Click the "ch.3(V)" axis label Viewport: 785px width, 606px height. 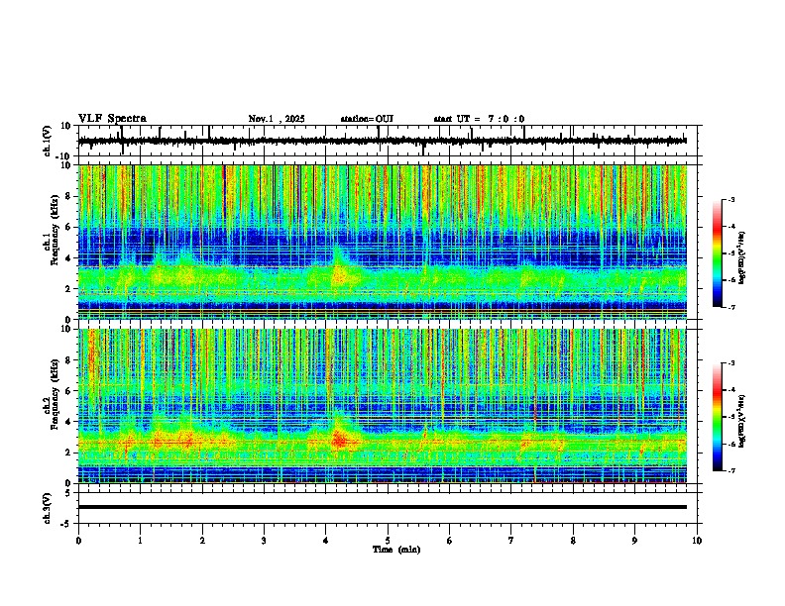click(x=48, y=508)
